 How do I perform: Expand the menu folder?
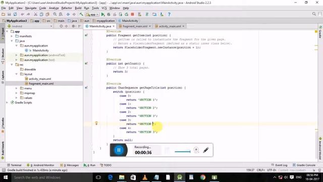(x=17, y=88)
